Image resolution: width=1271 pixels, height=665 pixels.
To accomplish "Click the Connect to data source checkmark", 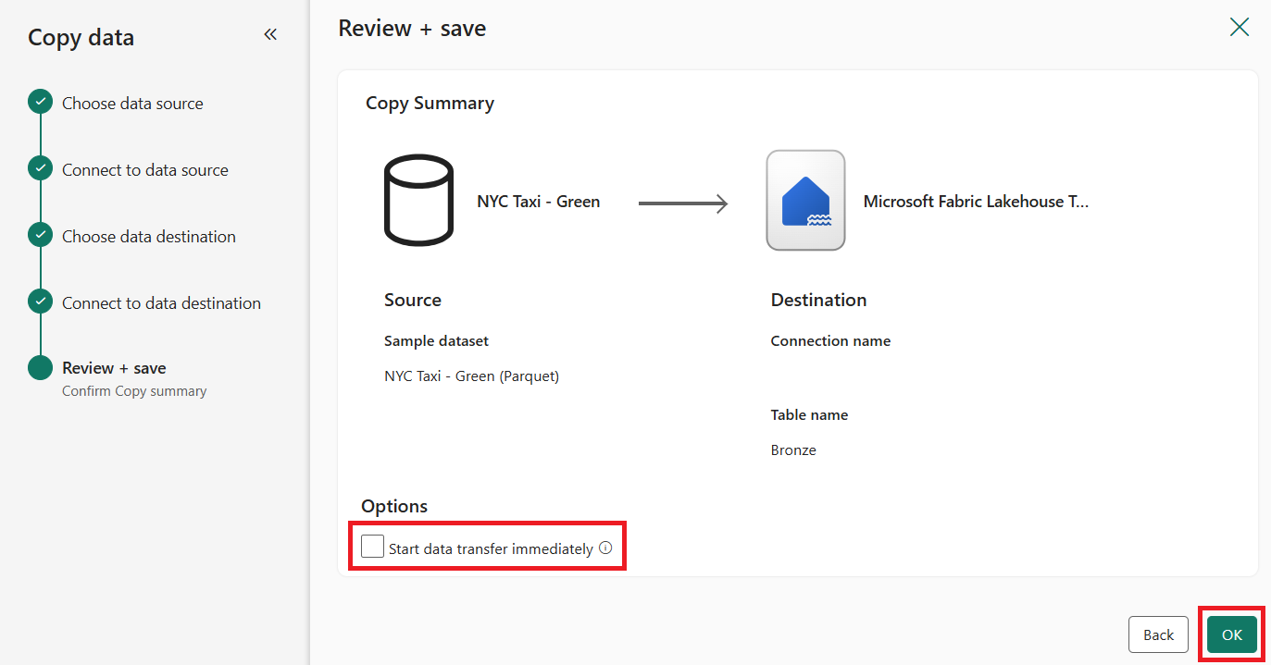I will point(40,168).
